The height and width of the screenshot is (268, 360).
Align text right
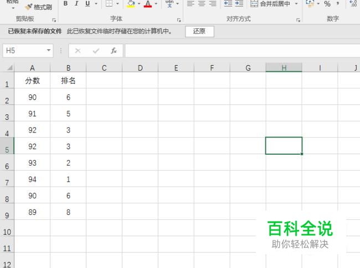(213, 3)
